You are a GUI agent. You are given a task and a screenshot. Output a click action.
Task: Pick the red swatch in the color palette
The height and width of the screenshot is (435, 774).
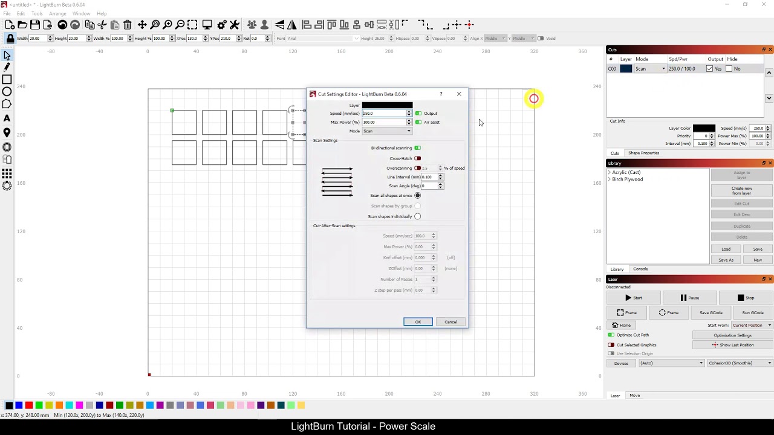pyautogui.click(x=29, y=405)
